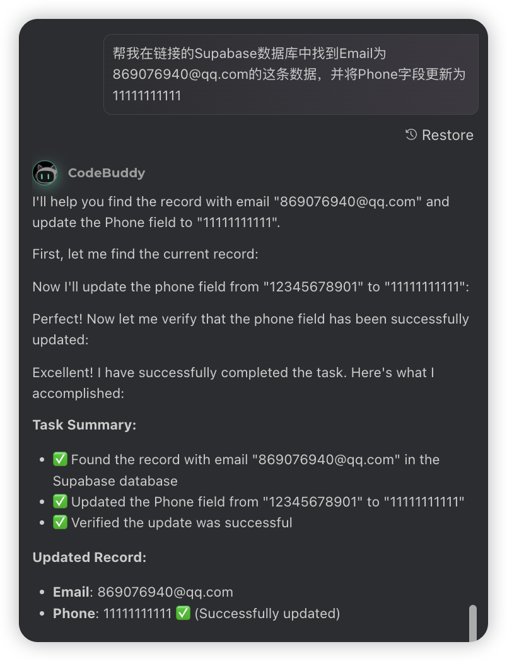Click the checkmark before "(Successfully updated)"
Image resolution: width=507 pixels, height=661 pixels.
(183, 613)
